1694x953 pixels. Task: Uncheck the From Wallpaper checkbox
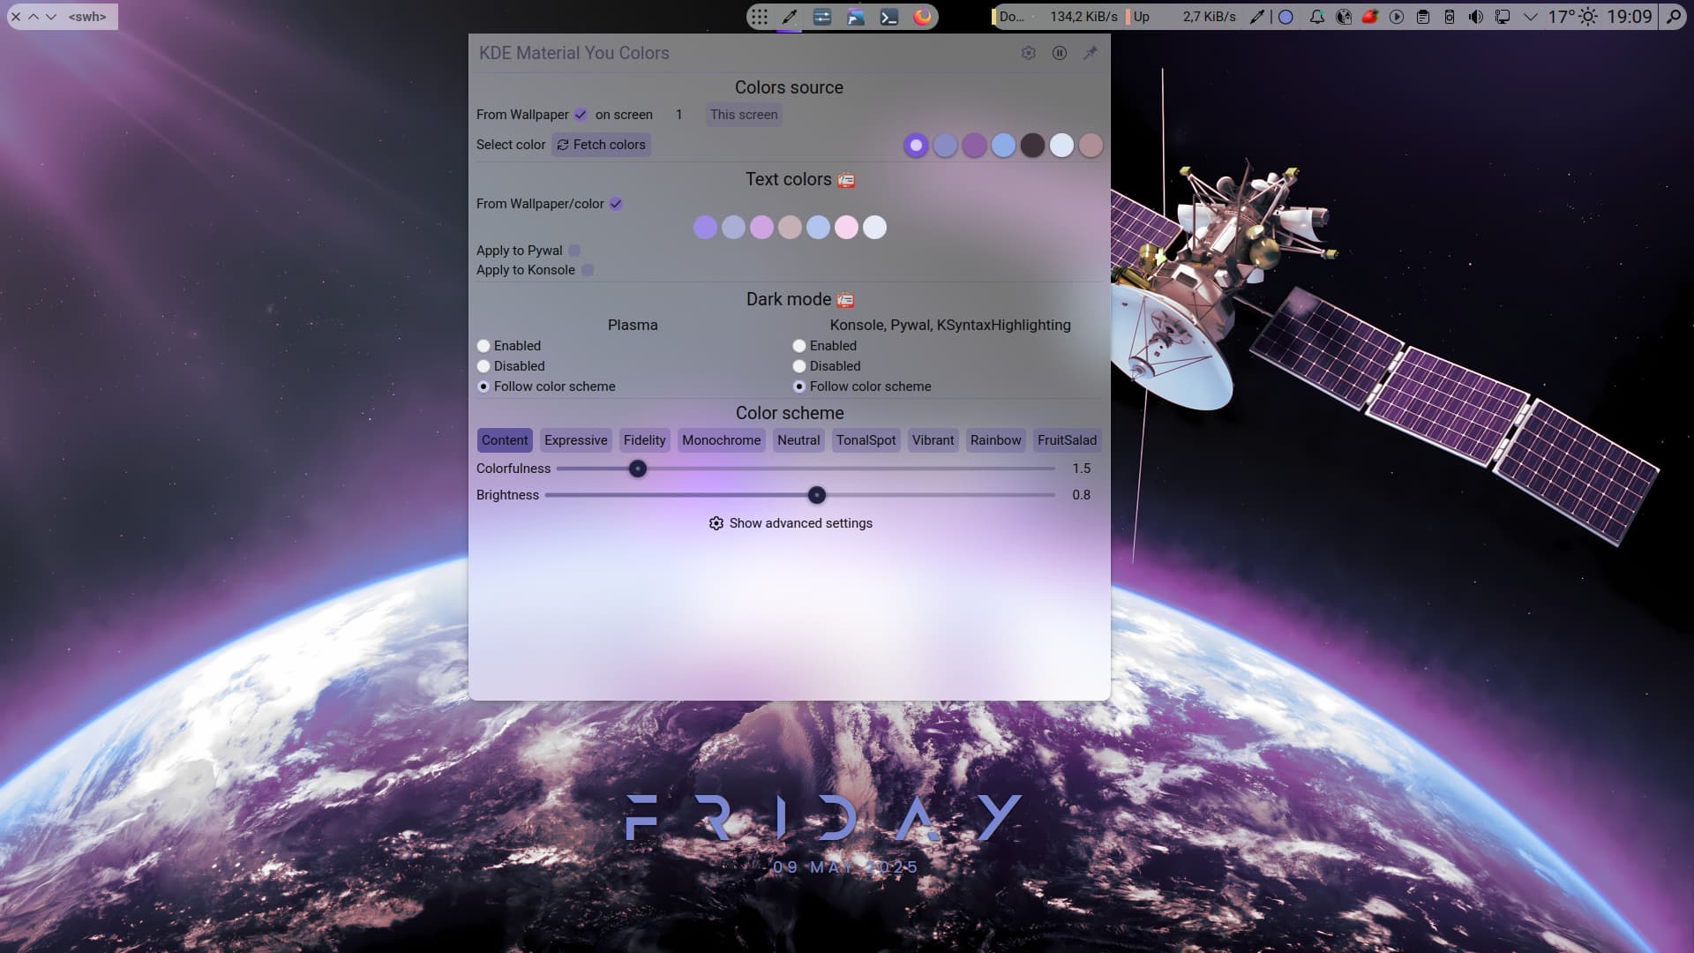pos(581,115)
